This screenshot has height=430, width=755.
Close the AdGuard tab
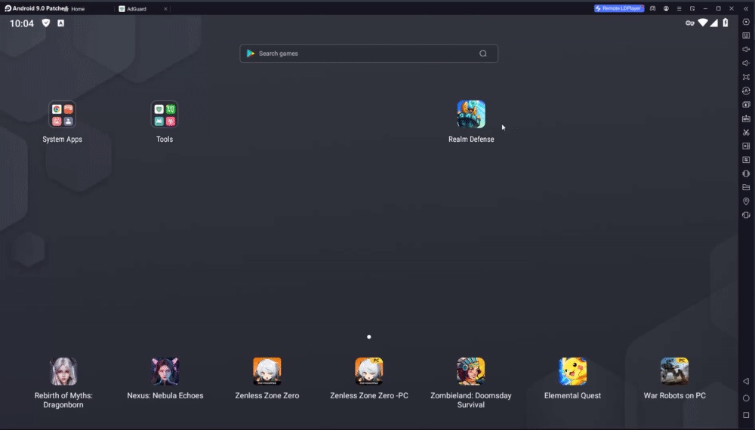pyautogui.click(x=165, y=8)
